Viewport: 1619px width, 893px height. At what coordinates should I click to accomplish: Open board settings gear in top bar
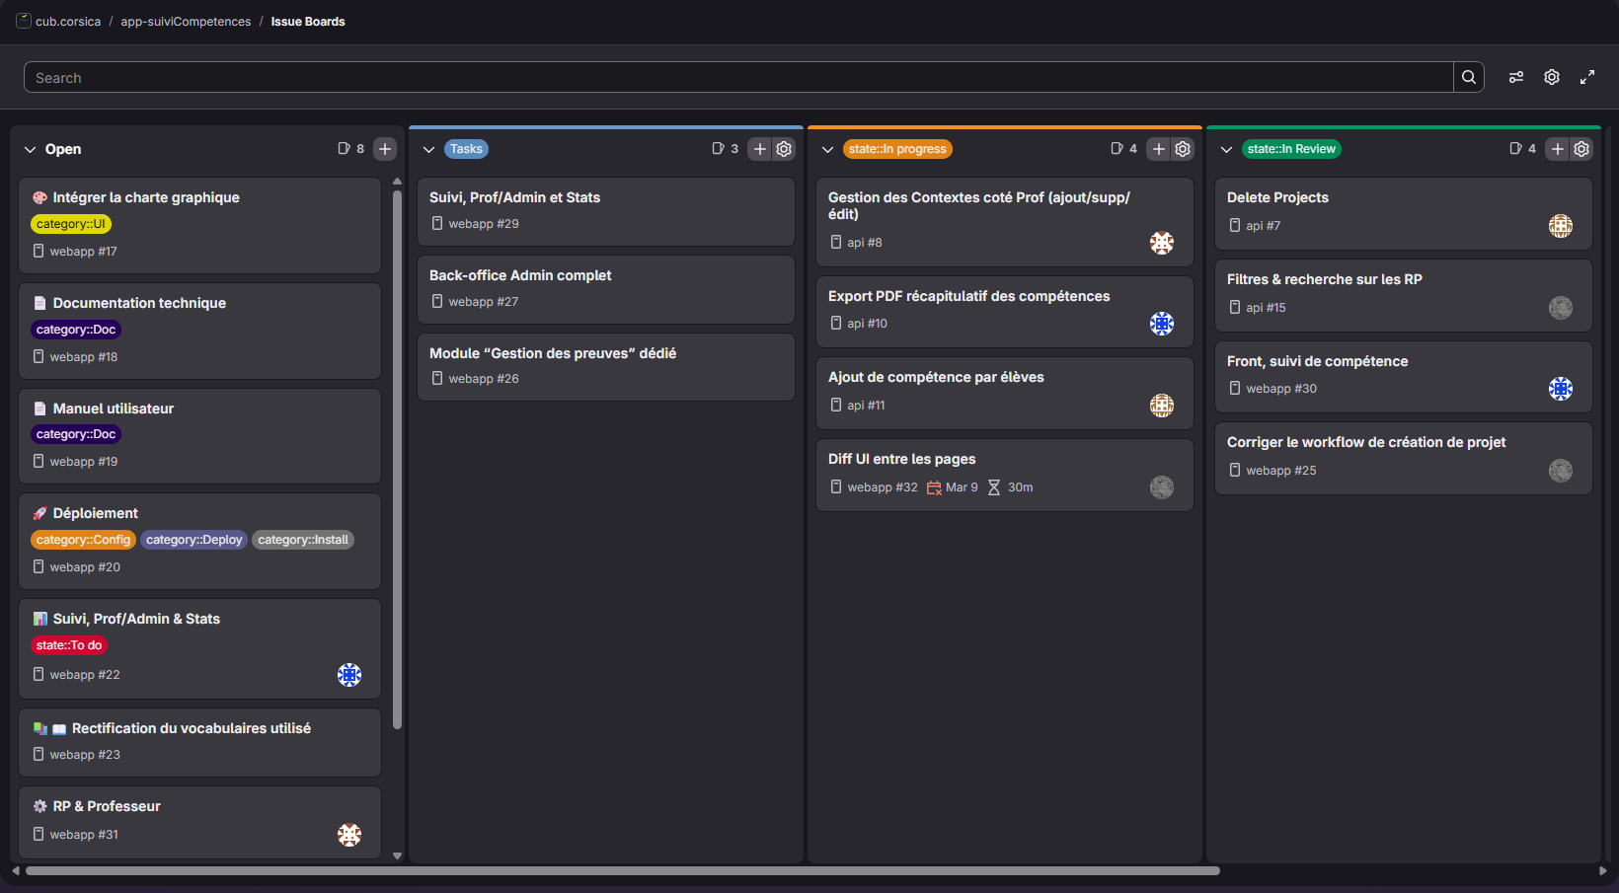pyautogui.click(x=1552, y=77)
